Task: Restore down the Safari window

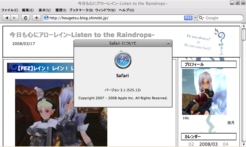Action: (237, 3)
